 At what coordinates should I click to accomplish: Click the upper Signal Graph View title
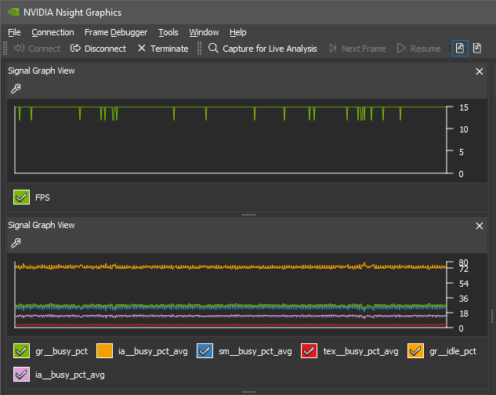pos(42,71)
